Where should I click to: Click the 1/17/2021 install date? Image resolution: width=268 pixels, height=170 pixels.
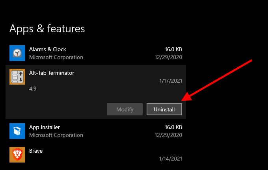coord(171,81)
